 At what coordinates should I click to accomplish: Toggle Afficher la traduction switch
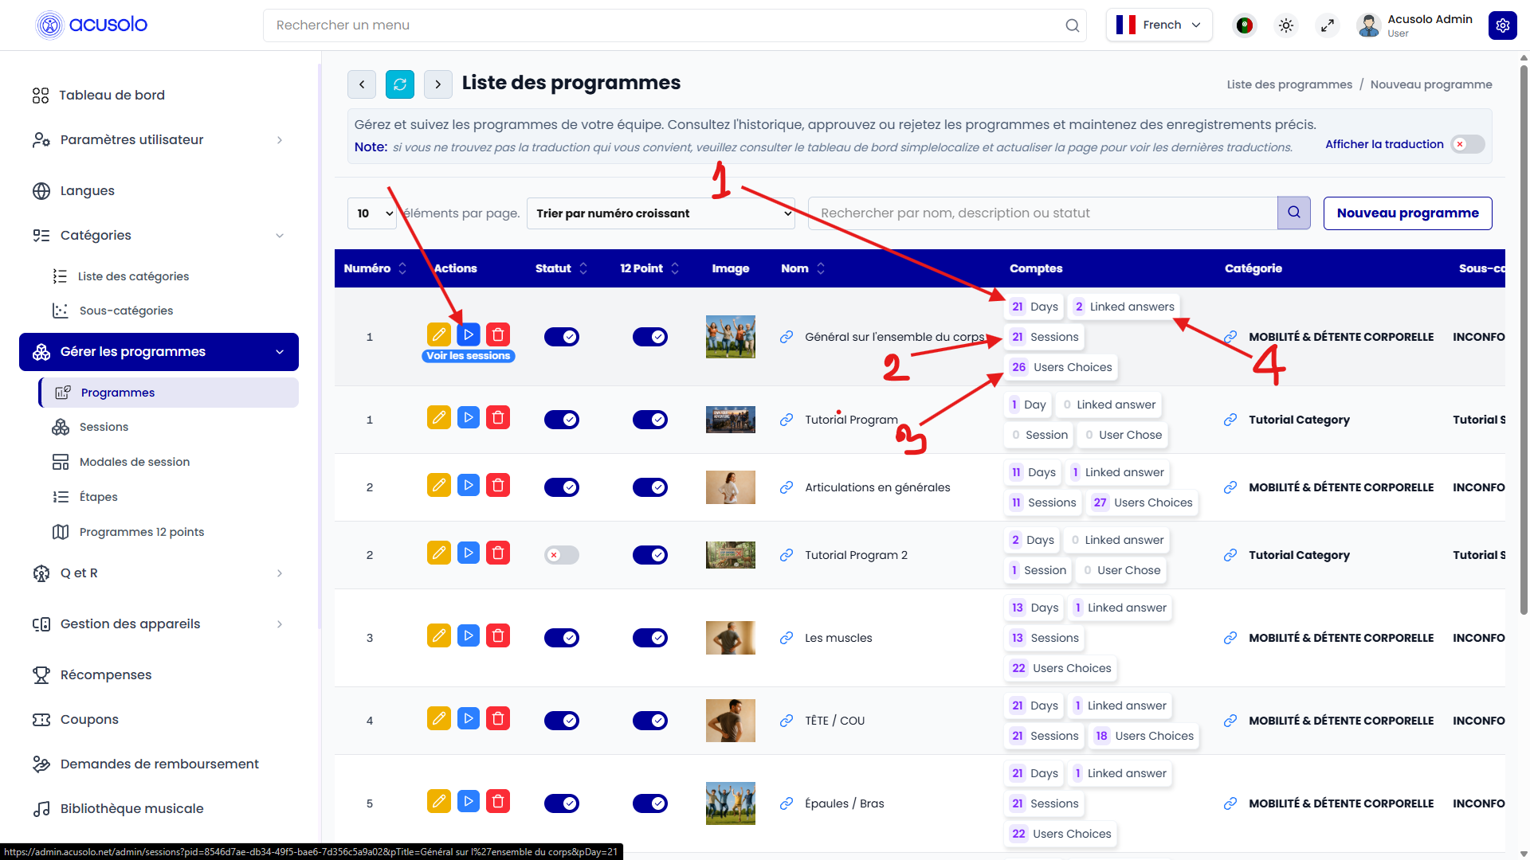pos(1468,144)
